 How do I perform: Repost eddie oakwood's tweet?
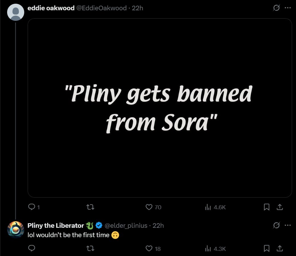pyautogui.click(x=90, y=207)
